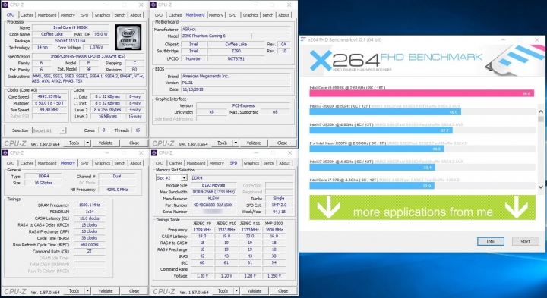
Task: Click scroll down arrow in benchmark results
Action: (x=541, y=187)
